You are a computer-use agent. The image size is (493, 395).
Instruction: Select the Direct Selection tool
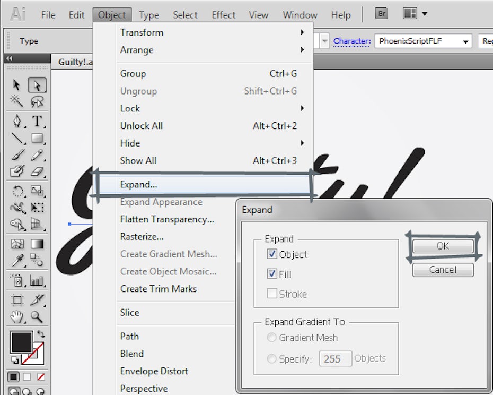(37, 85)
